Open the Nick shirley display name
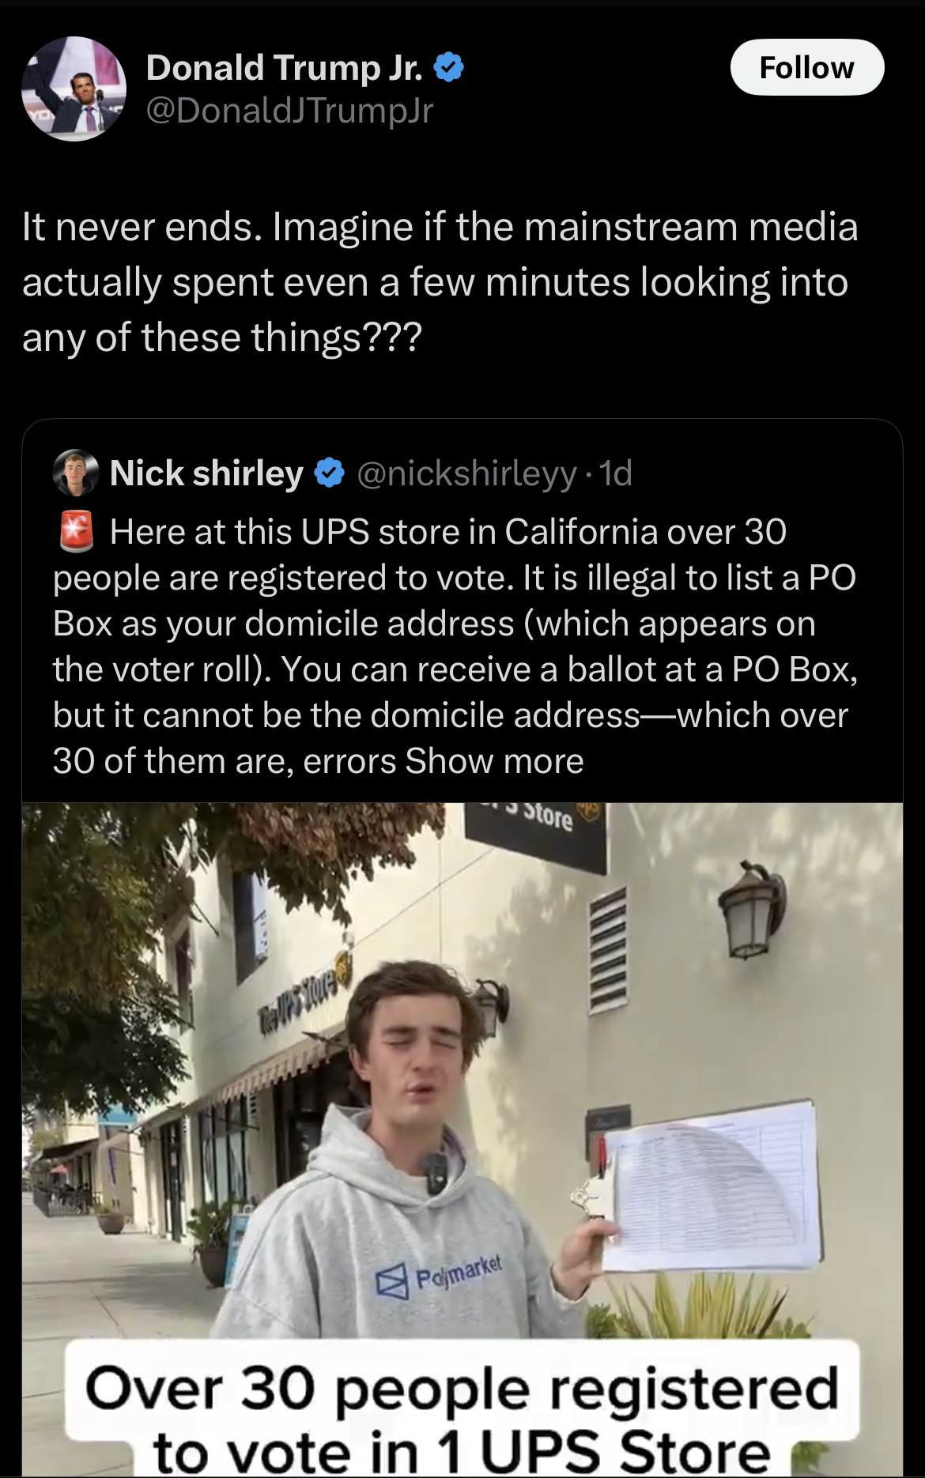Viewport: 925px width, 1478px height. tap(206, 473)
